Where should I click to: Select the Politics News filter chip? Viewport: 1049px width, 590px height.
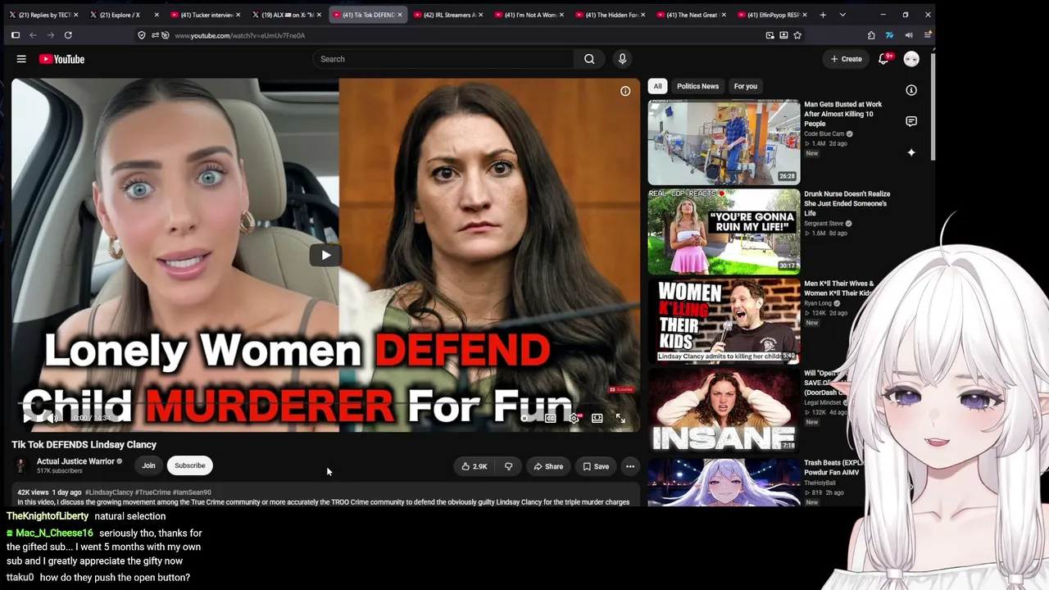[697, 86]
